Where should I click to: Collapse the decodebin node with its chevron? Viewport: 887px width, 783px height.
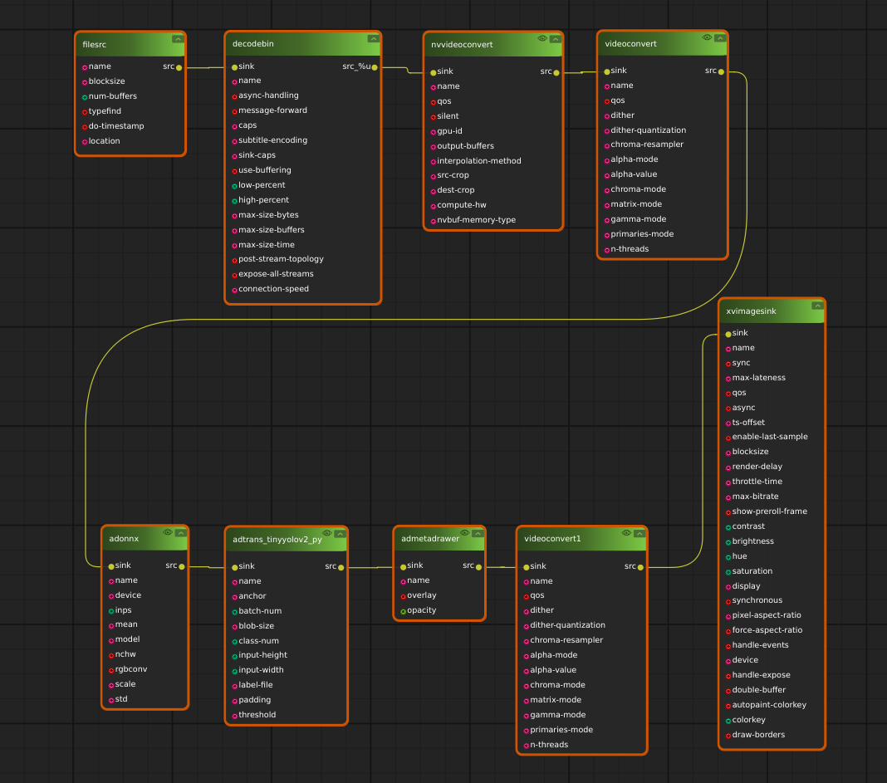coord(373,38)
